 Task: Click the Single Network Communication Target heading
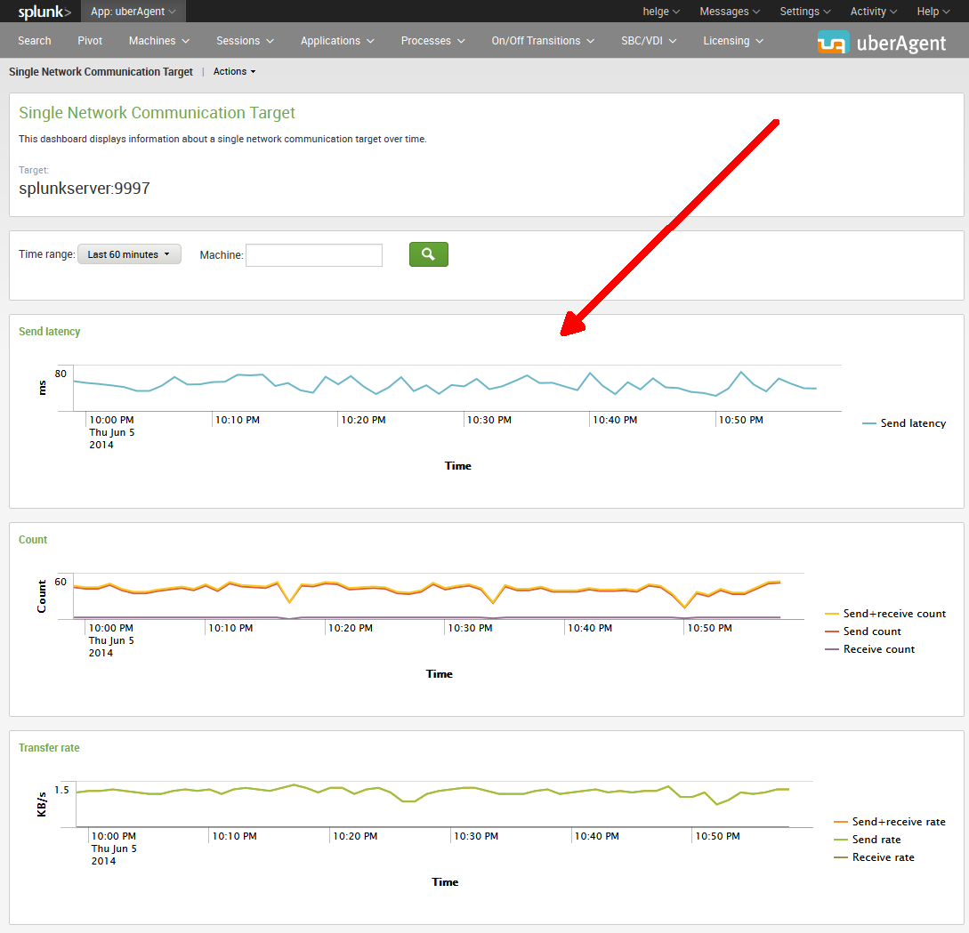click(157, 113)
